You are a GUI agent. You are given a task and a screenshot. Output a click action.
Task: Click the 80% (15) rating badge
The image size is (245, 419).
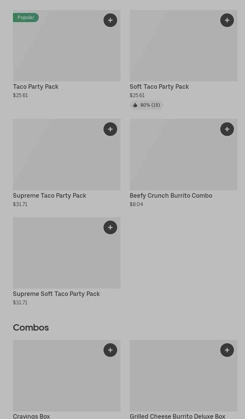pos(146,105)
